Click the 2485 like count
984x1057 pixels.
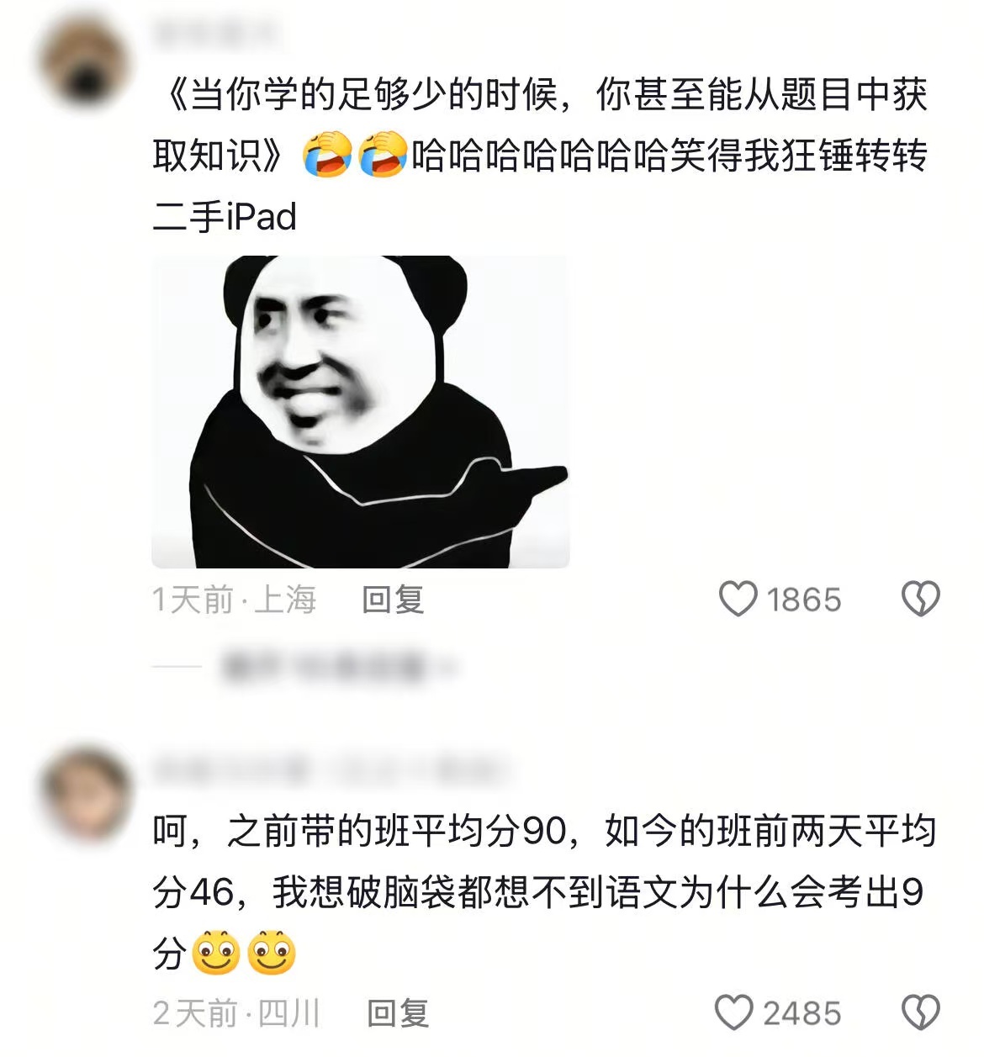click(801, 1014)
